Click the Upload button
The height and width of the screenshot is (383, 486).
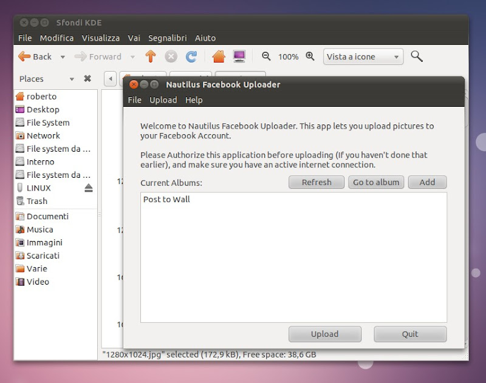325,334
